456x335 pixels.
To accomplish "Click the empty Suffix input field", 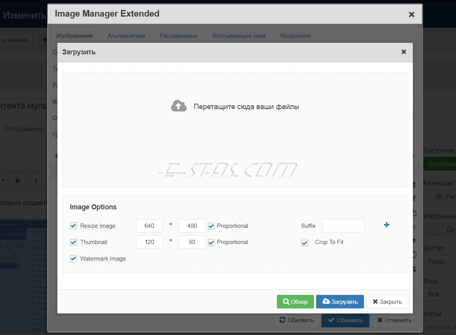I will [343, 226].
